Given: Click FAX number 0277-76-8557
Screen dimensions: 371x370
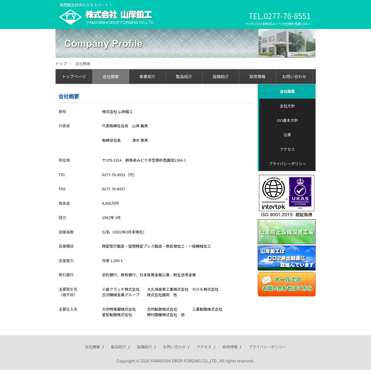Looking at the screenshot, I should point(114,189).
